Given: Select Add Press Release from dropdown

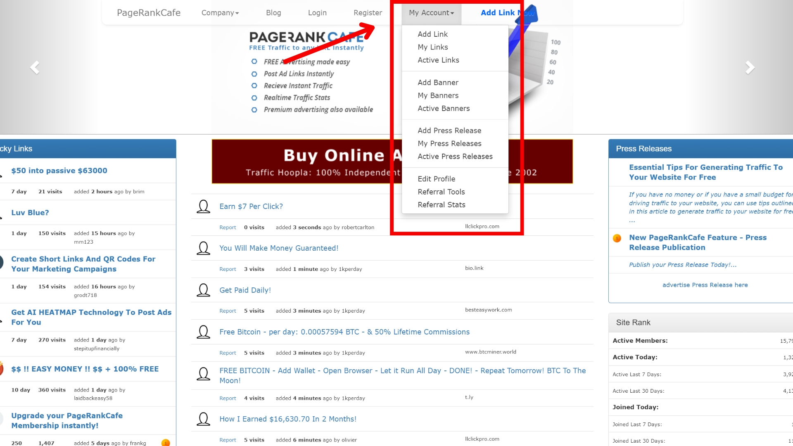Looking at the screenshot, I should tap(449, 130).
